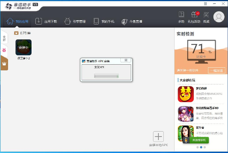This screenshot has height=153, width=228.
Task: Open the 花千骨 game icon
Action: coord(186,133)
